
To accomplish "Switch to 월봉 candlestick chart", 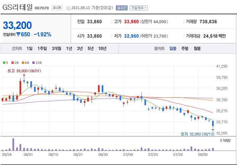I will click(197, 48).
